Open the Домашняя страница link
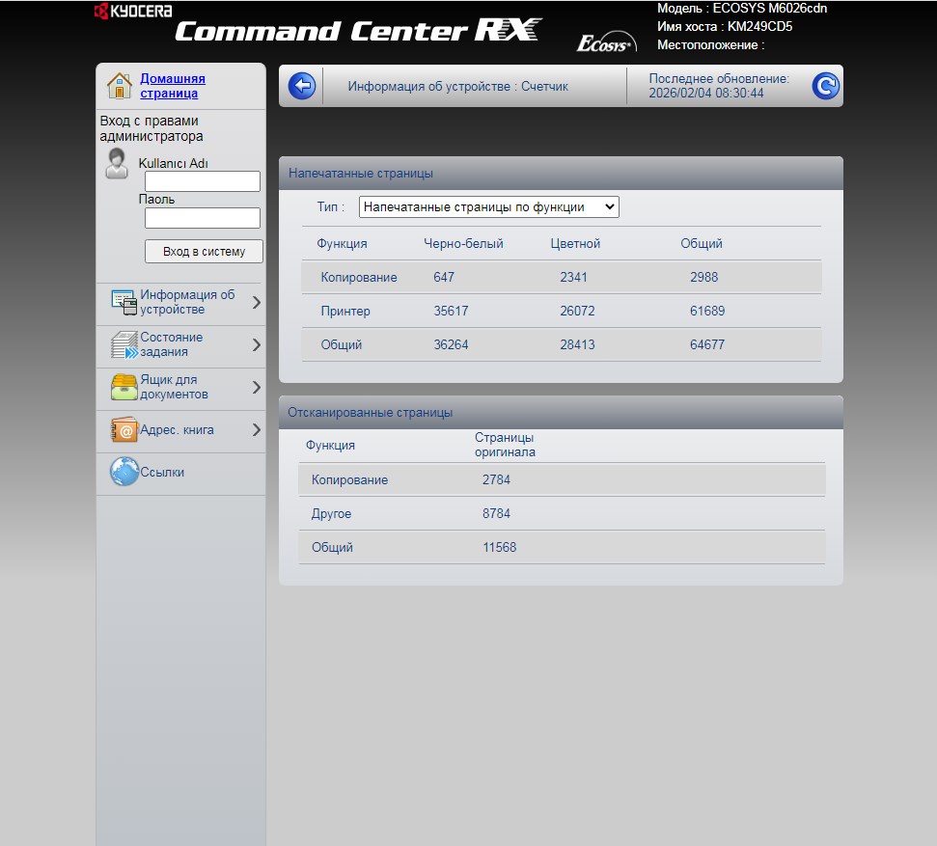Screen dimensions: 937x846 coord(173,86)
